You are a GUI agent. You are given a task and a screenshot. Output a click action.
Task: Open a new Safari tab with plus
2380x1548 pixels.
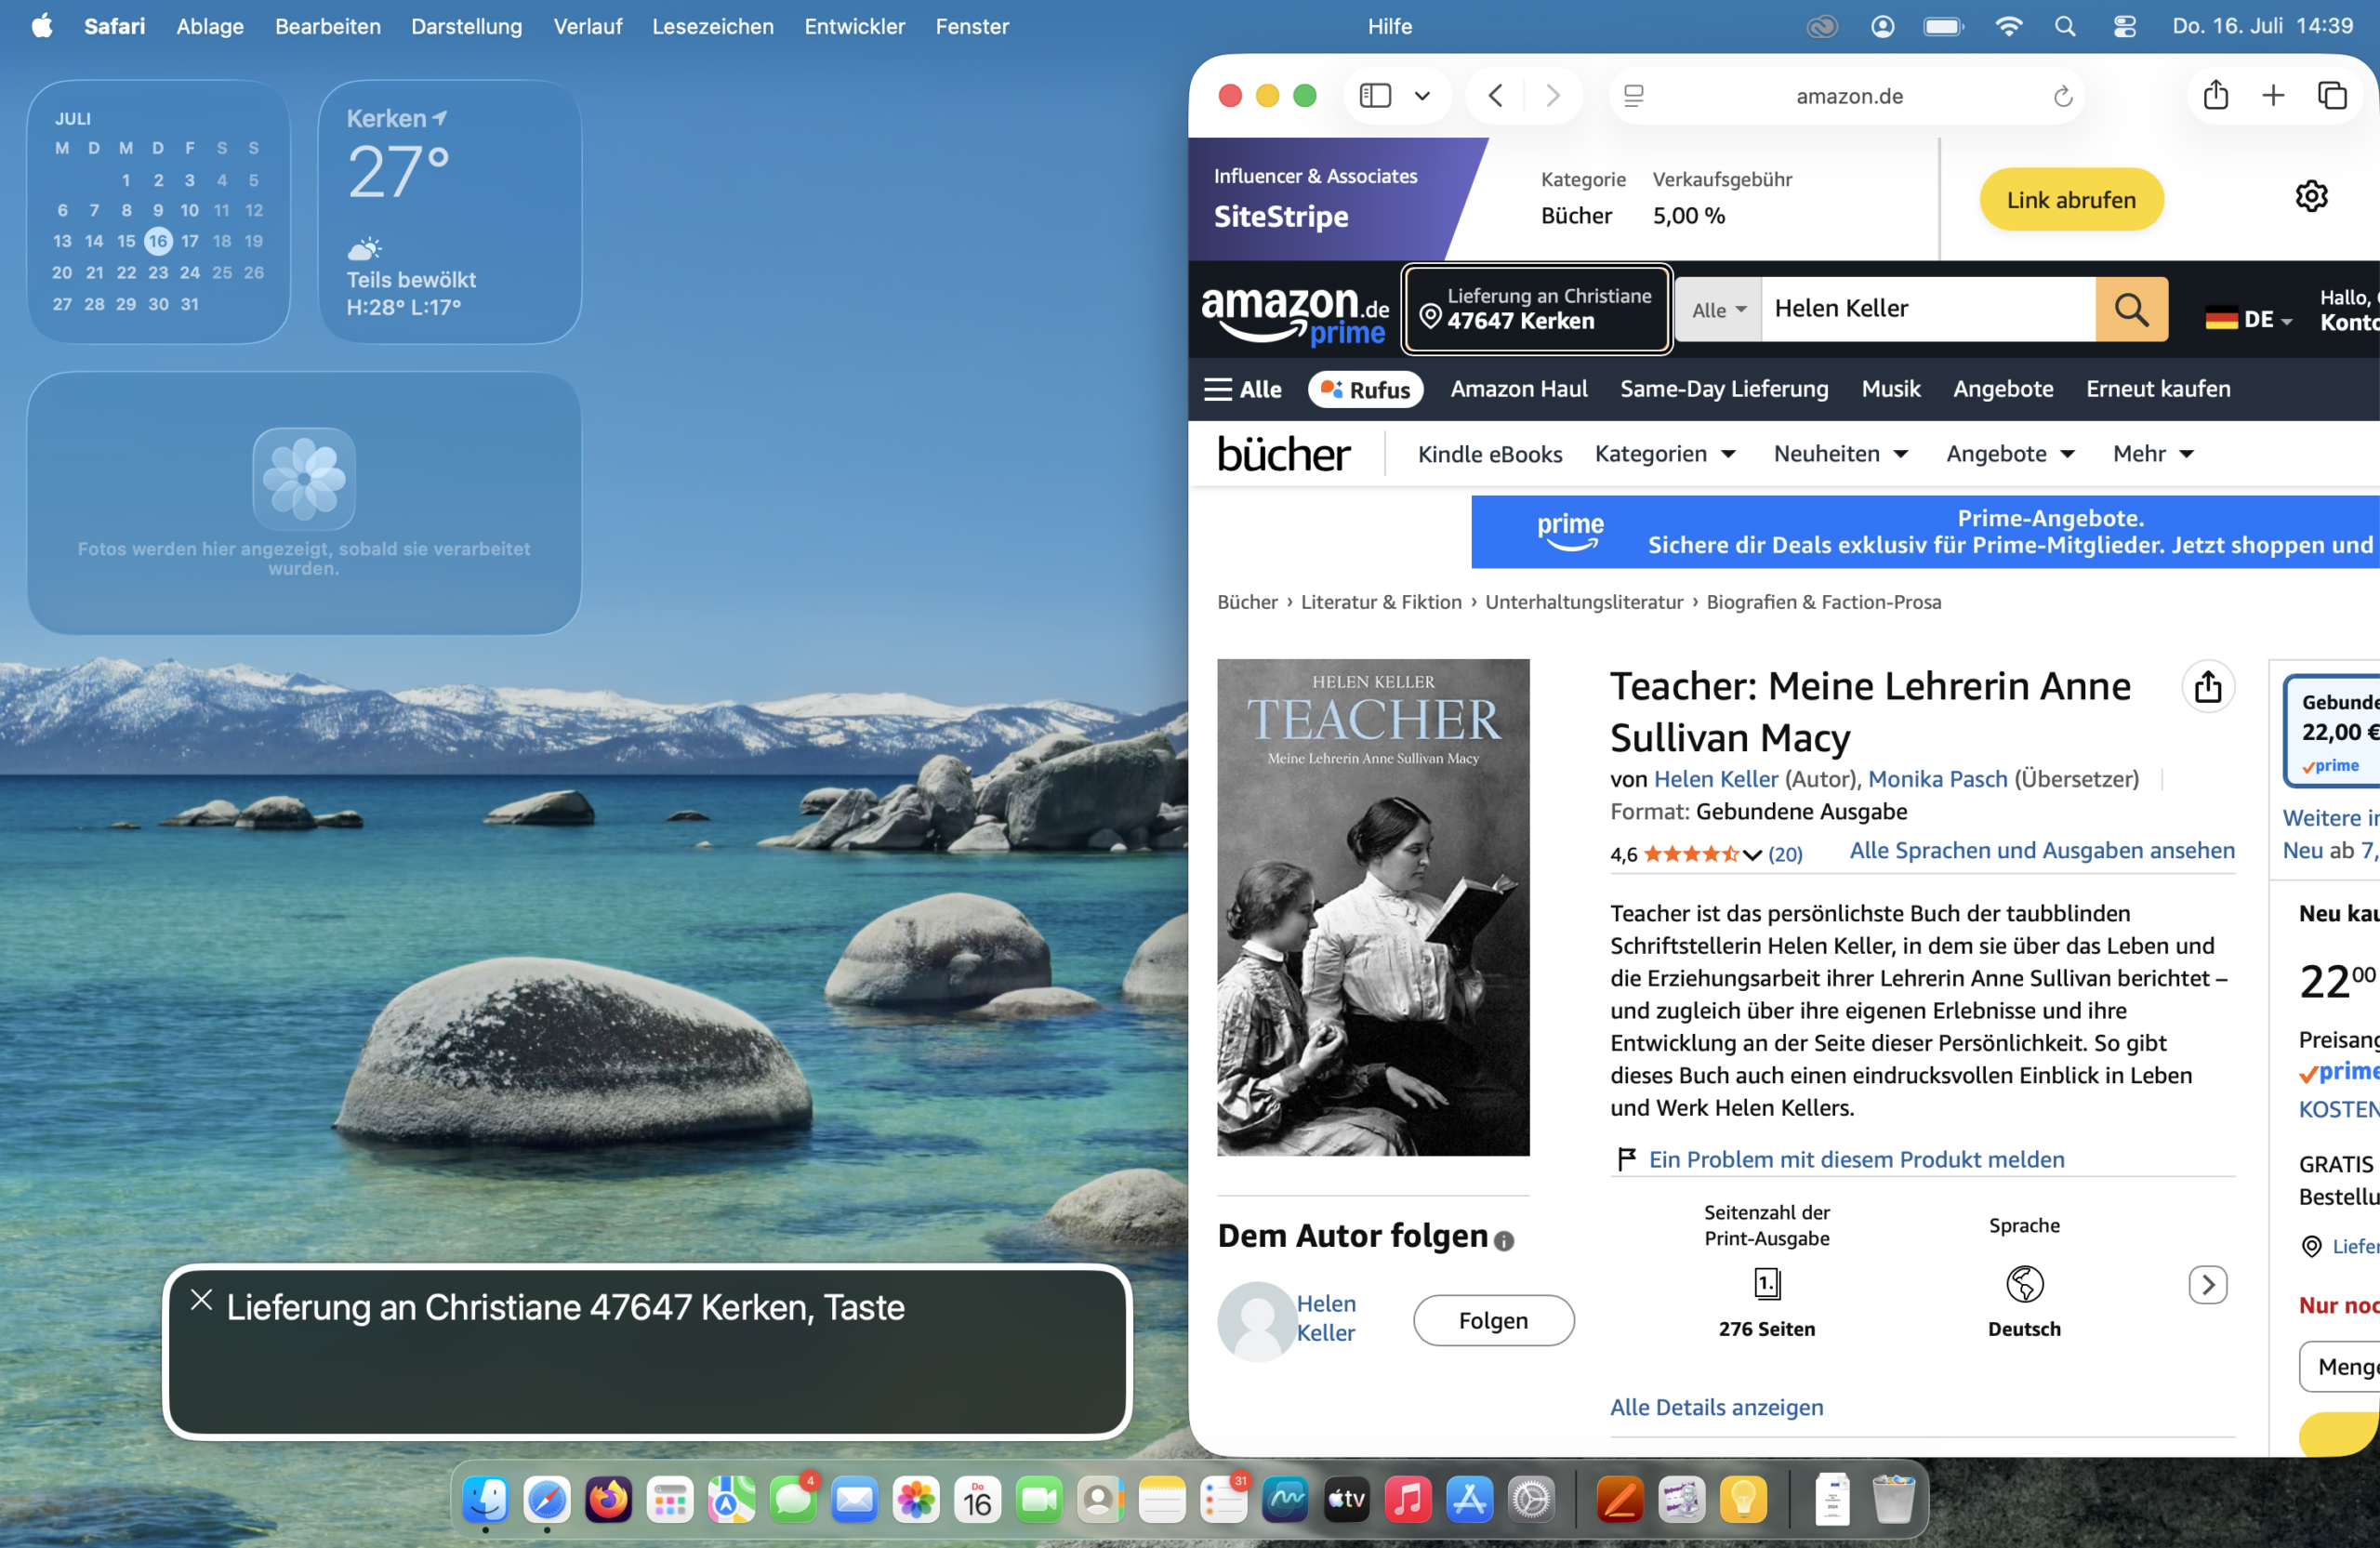(x=2273, y=95)
